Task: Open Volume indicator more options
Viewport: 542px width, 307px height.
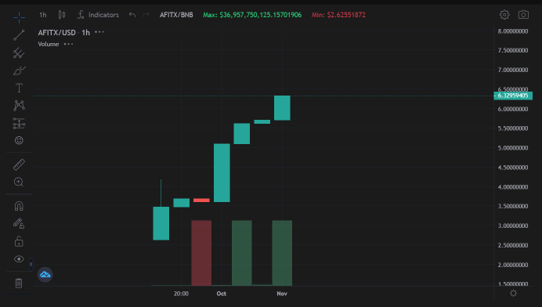Action: pos(68,44)
